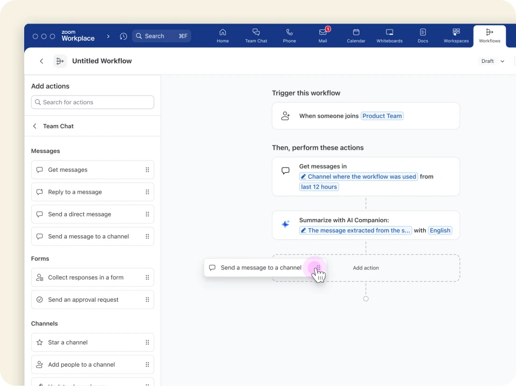This screenshot has height=386, width=516.
Task: Open Whiteboards from the navigation bar
Action: click(x=389, y=35)
